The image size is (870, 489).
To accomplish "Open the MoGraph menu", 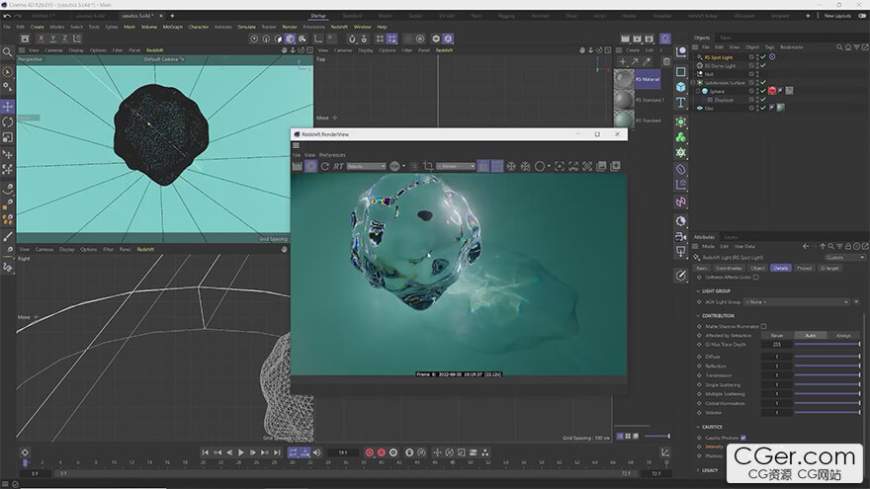I will tap(173, 27).
